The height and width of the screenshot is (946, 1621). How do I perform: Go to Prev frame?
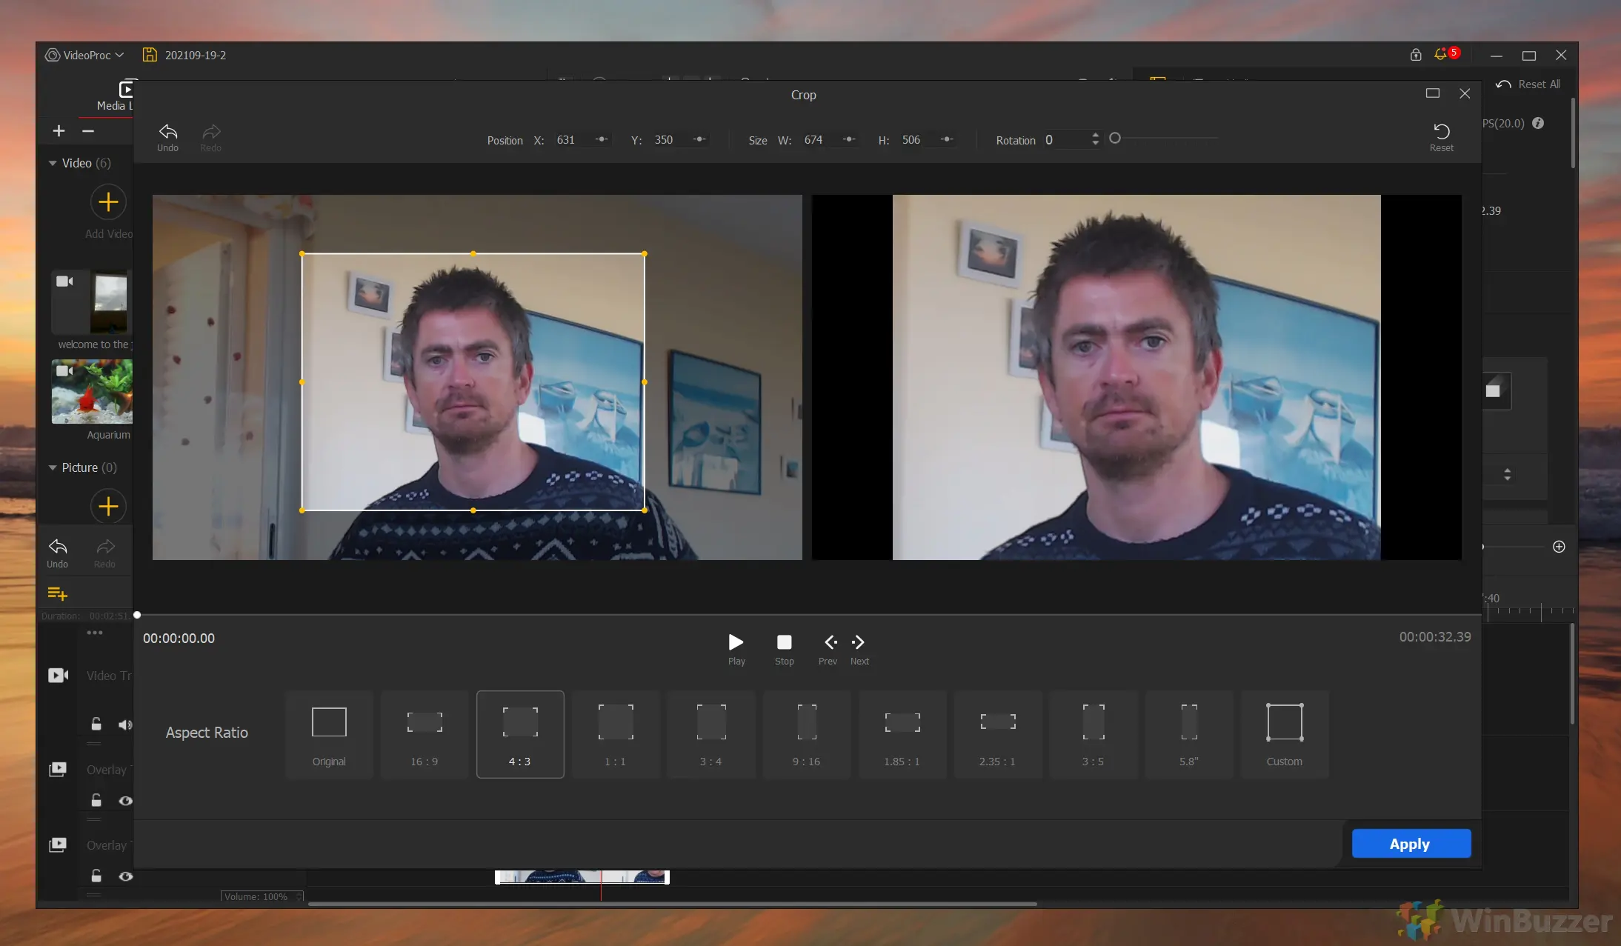(830, 642)
